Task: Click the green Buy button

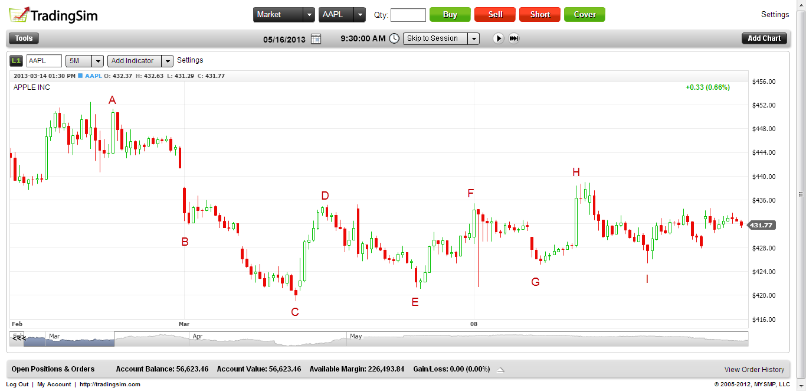Action: (x=450, y=15)
